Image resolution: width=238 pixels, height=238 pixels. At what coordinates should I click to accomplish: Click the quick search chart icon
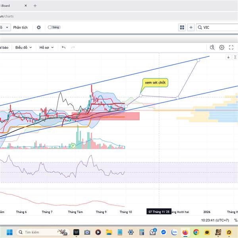[212, 47]
